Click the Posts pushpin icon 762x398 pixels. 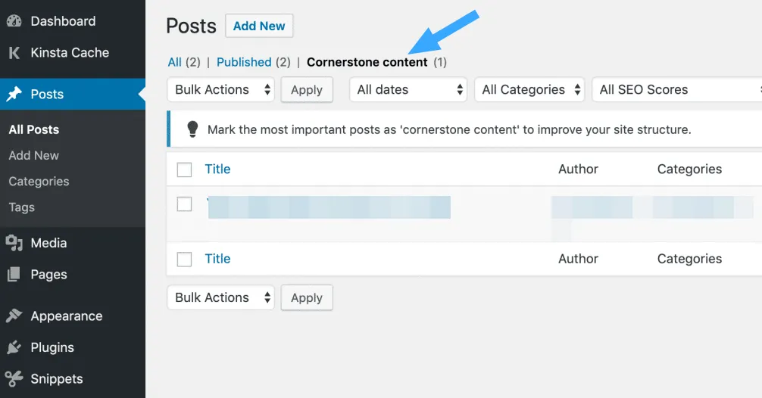(14, 95)
